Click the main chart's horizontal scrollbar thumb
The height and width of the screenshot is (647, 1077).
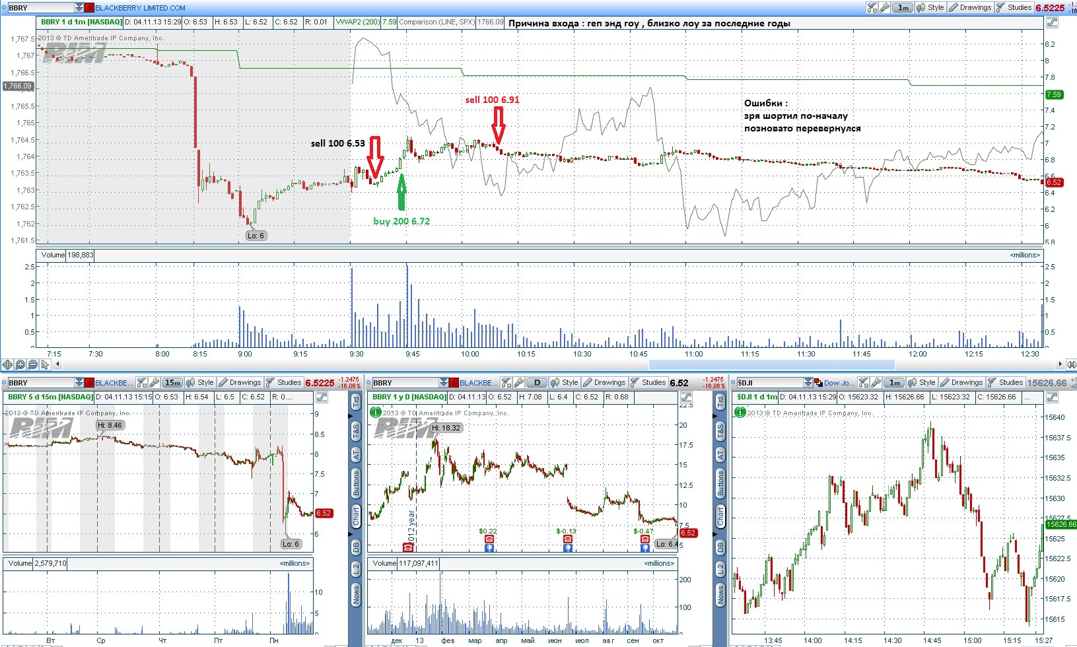[772, 364]
